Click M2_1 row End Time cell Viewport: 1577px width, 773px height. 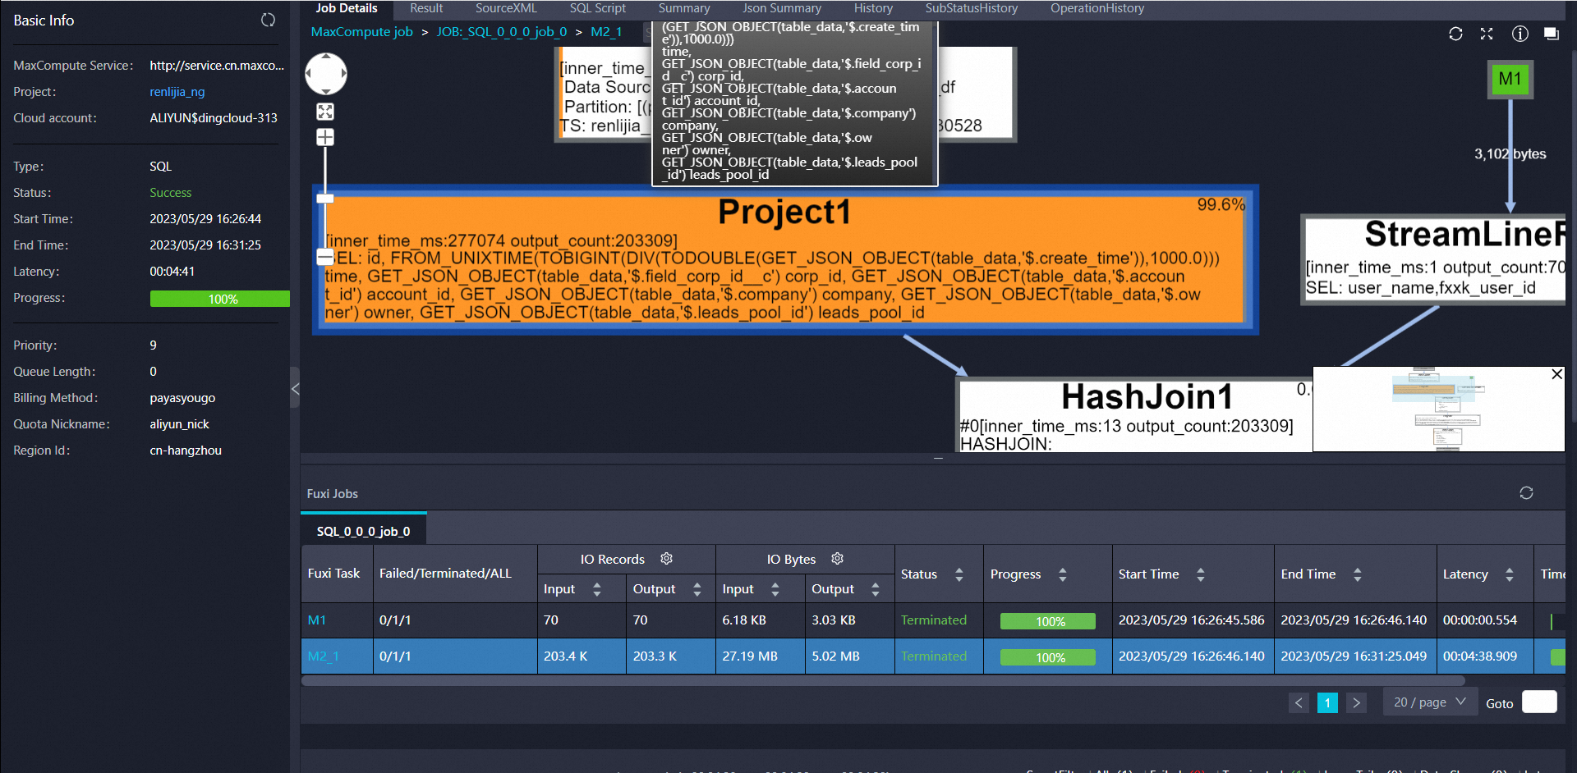coord(1354,656)
